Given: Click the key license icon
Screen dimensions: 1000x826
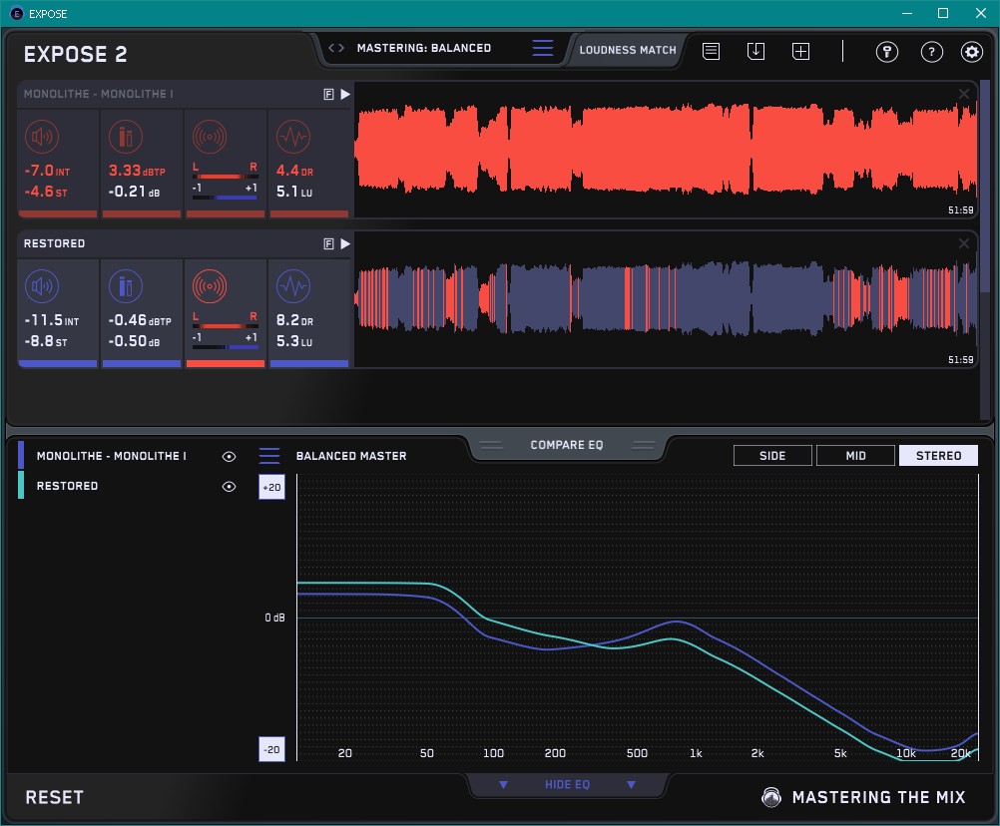Looking at the screenshot, I should [887, 52].
